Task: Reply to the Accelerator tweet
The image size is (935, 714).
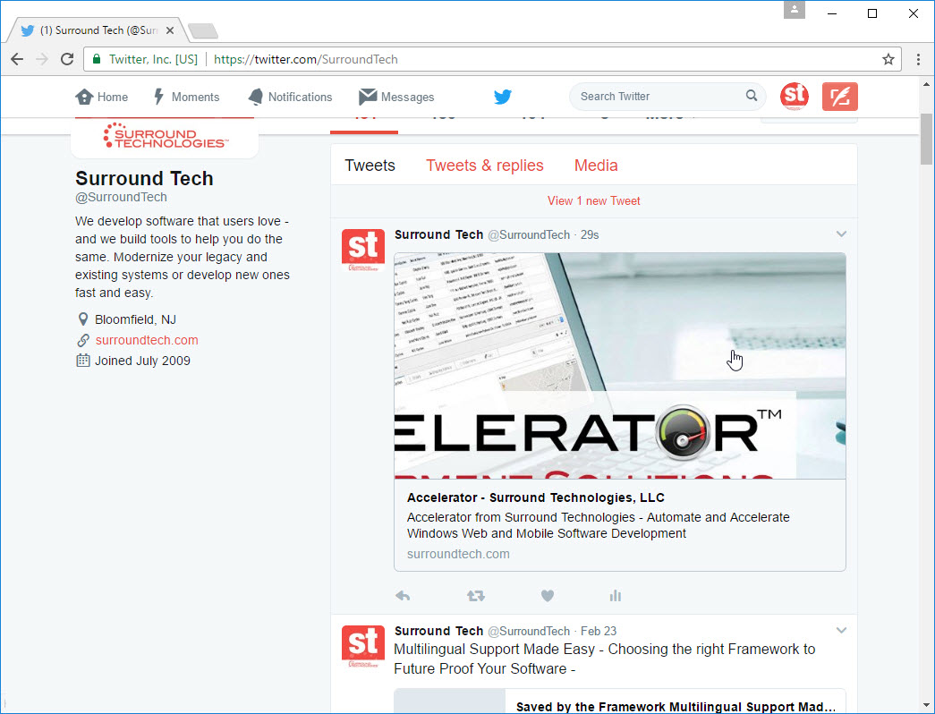Action: (403, 596)
